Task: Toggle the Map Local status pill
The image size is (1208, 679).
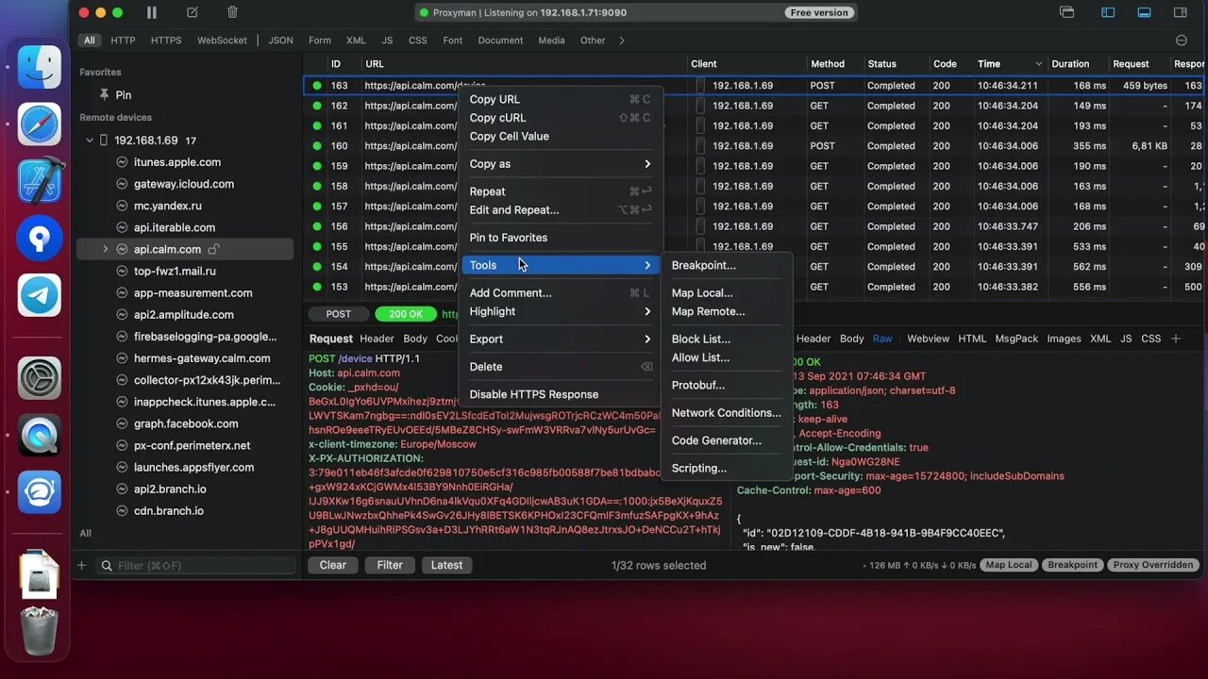Action: (x=1008, y=565)
